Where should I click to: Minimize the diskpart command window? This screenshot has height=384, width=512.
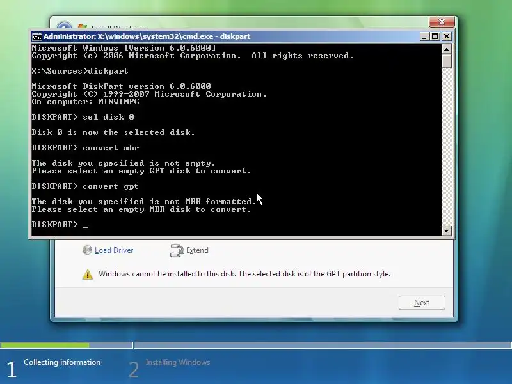[x=424, y=36]
